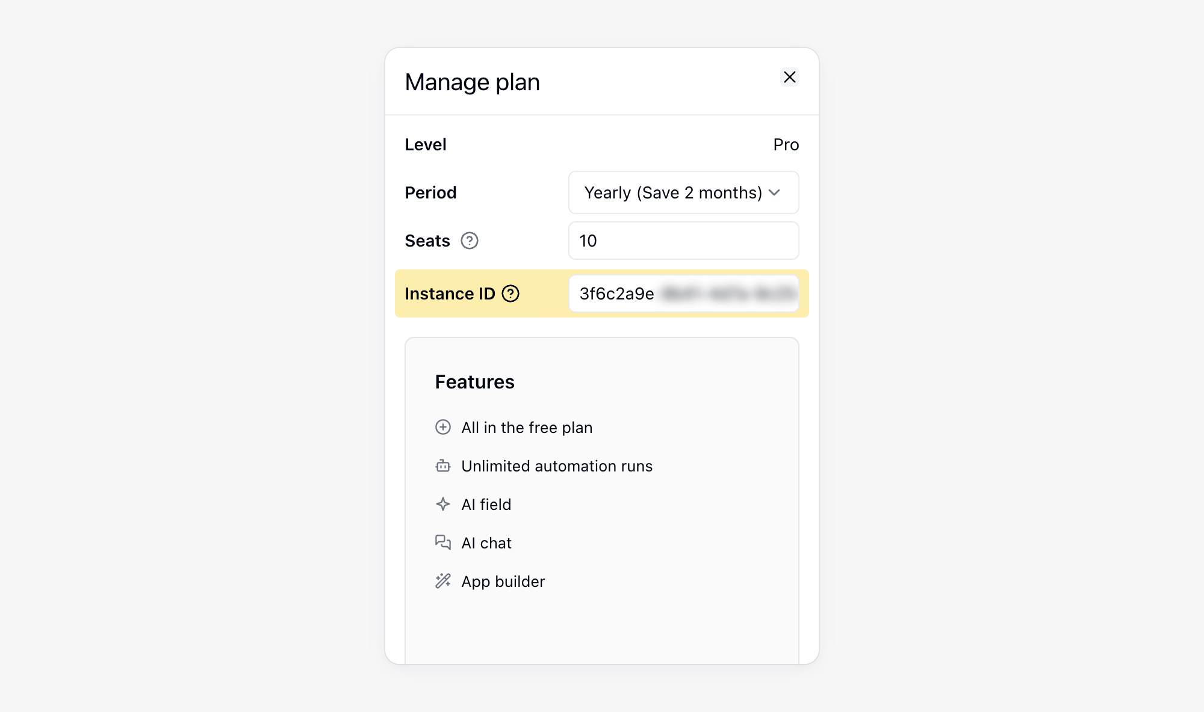Click the robot icon beside Unlimited automation runs

pyautogui.click(x=443, y=465)
